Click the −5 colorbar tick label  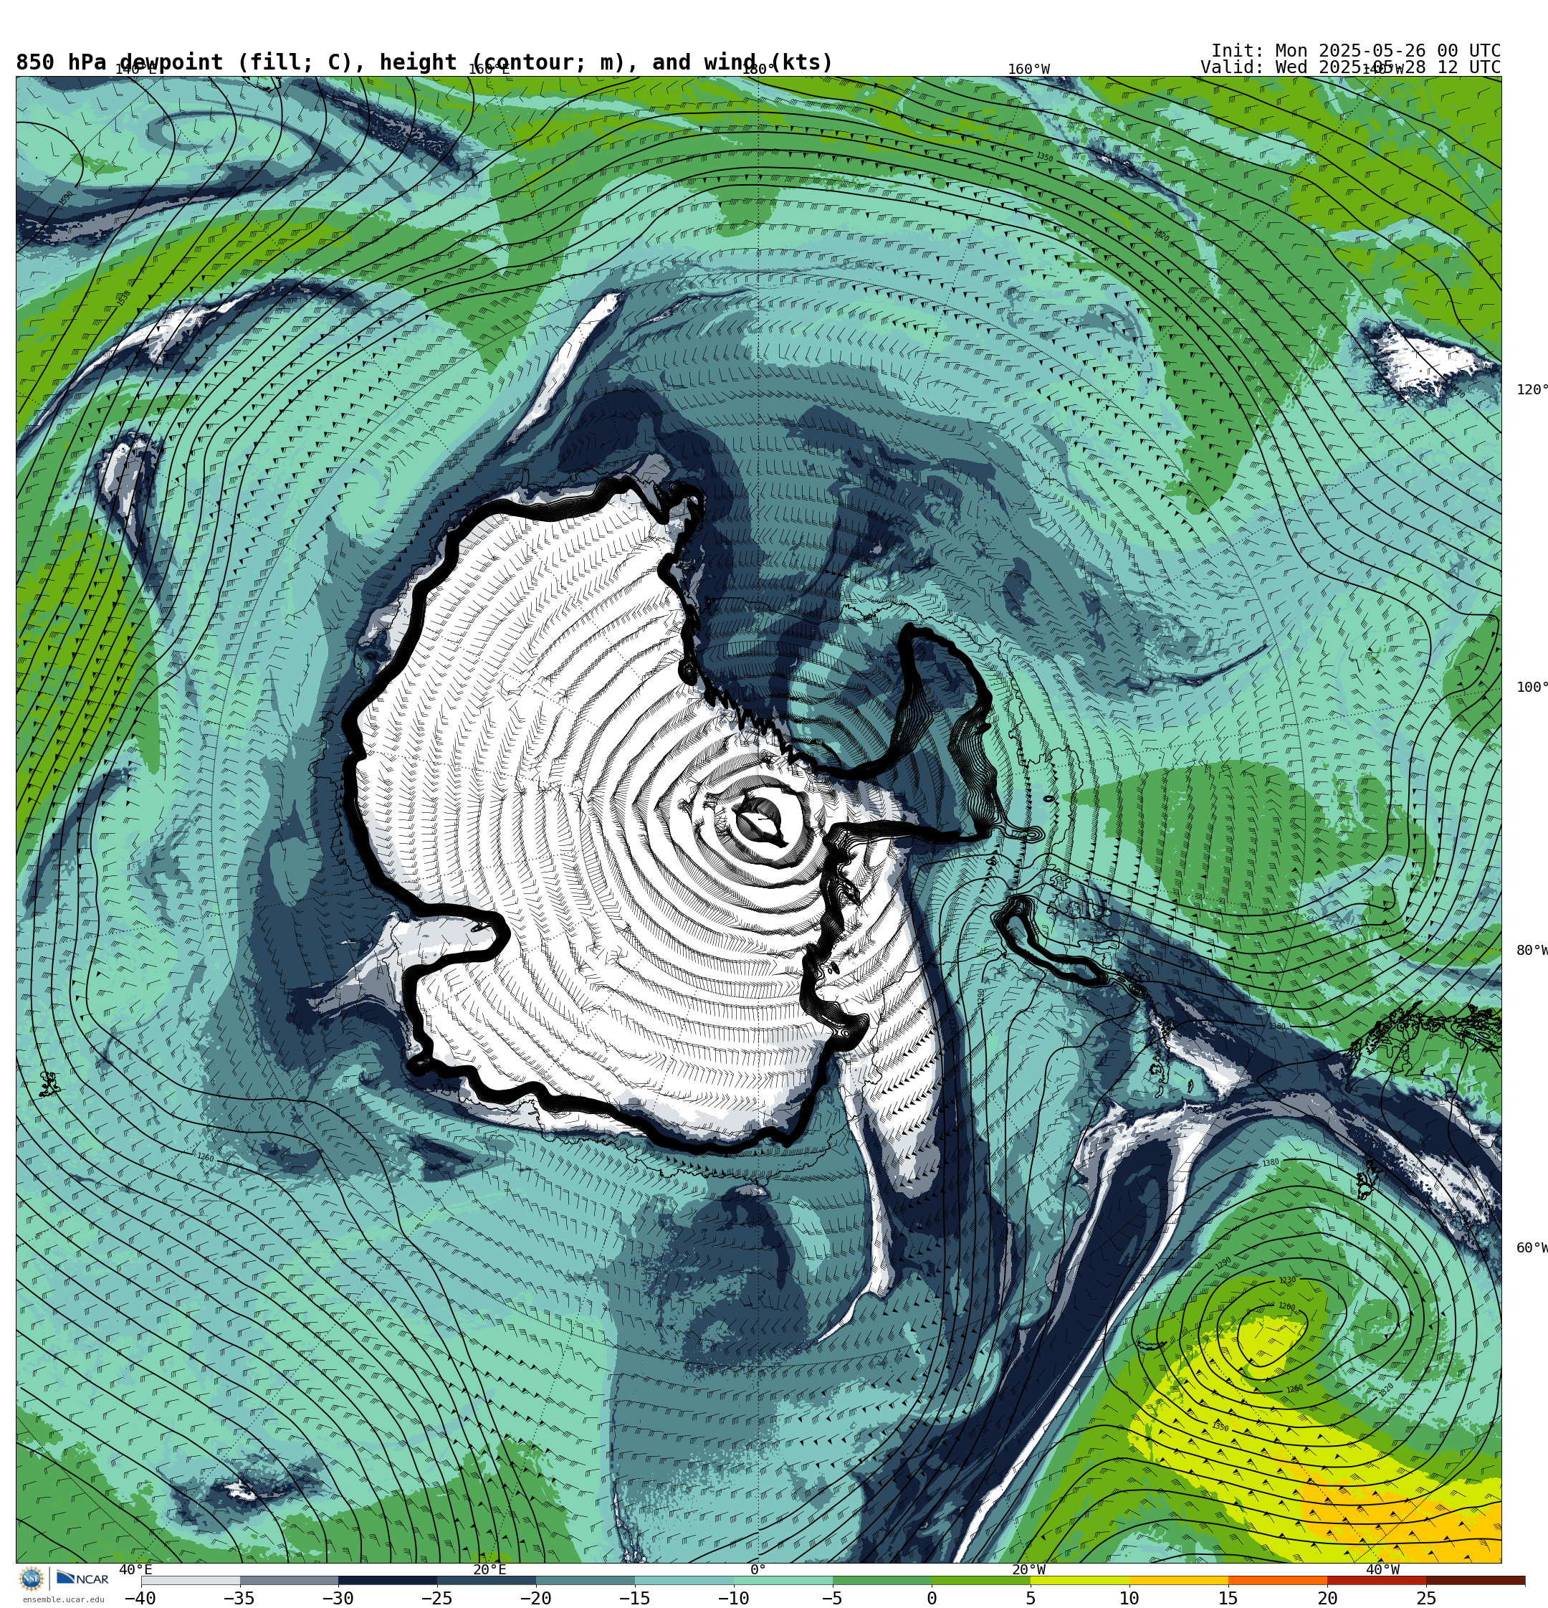831,1598
